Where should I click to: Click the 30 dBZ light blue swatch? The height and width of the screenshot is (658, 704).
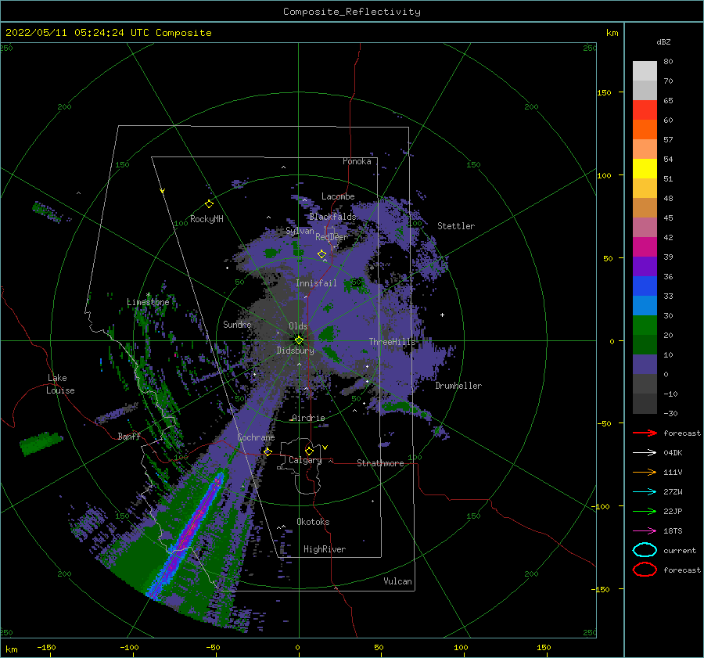click(x=645, y=305)
